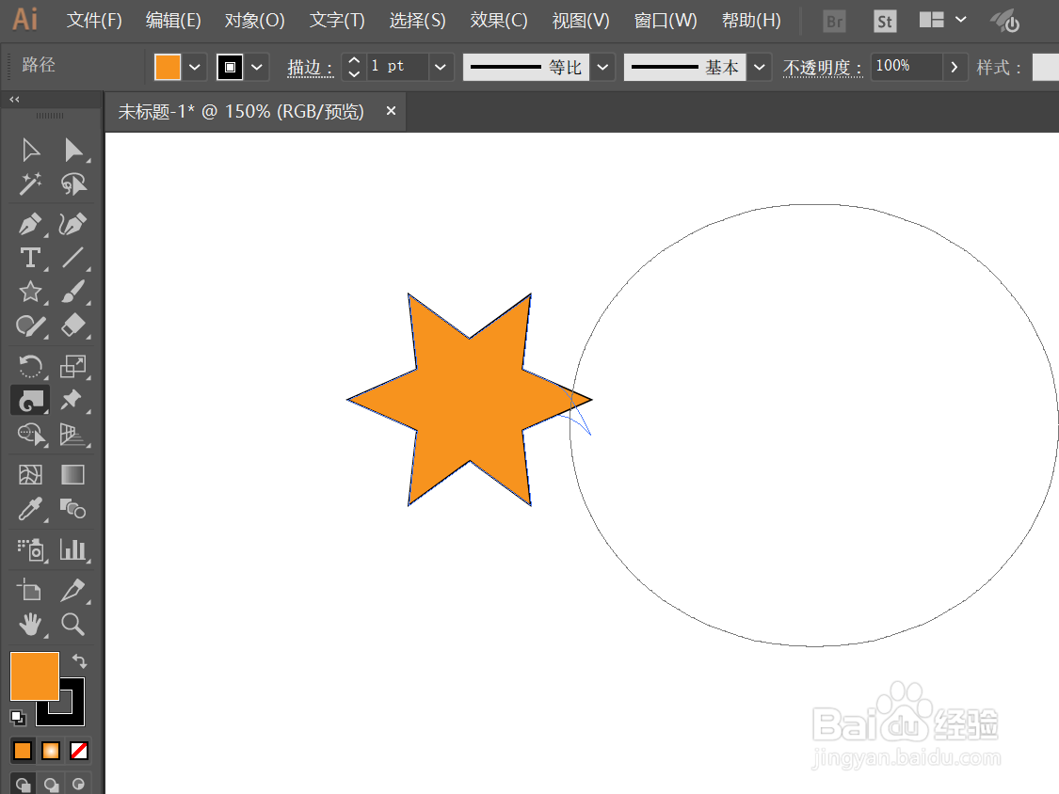
Task: Open the 文件(F) menu
Action: click(94, 21)
